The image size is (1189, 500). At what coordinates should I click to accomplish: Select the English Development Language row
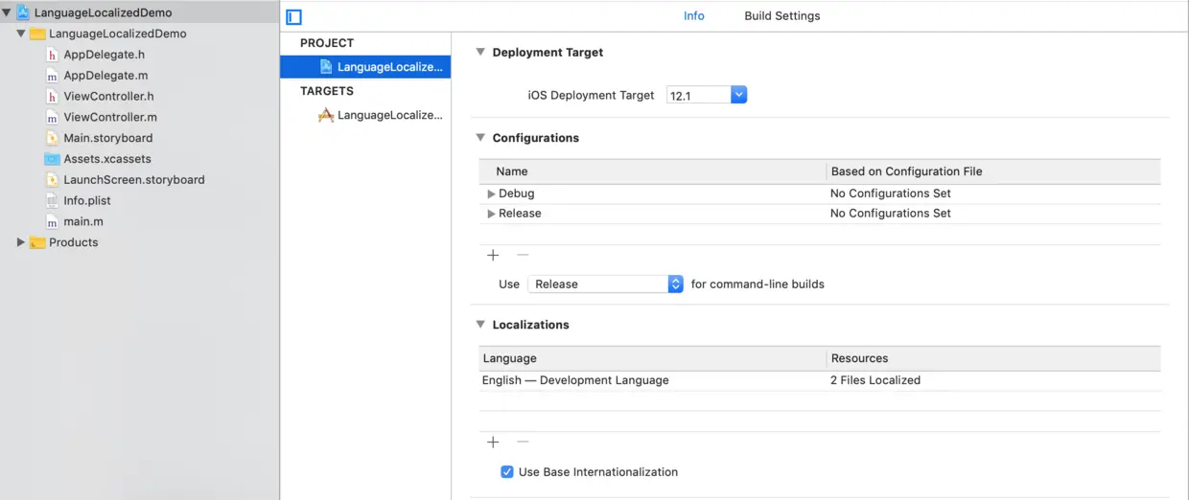pyautogui.click(x=575, y=380)
